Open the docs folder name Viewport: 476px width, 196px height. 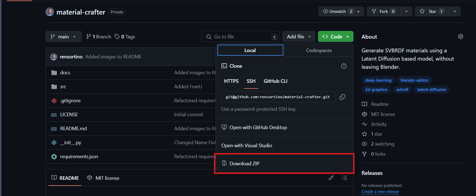click(65, 73)
